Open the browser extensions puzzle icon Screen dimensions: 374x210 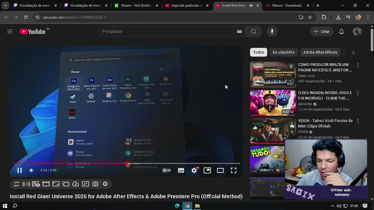click(x=324, y=17)
